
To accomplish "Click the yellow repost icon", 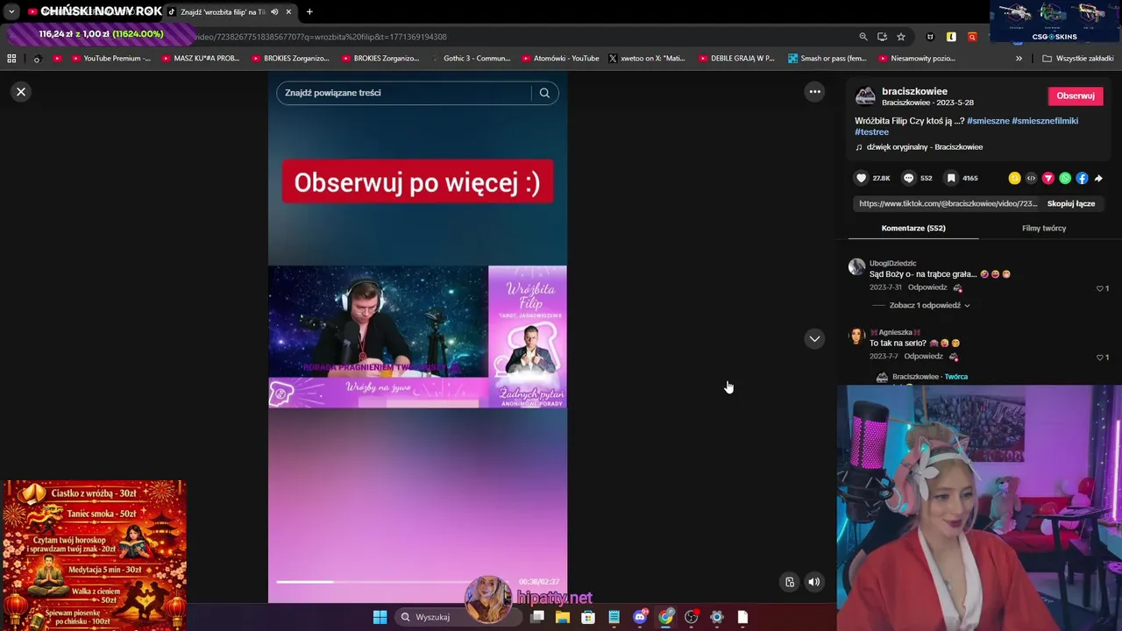I will [1014, 178].
